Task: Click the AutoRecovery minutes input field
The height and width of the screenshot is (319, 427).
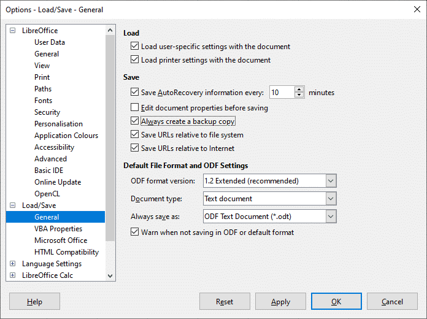Action: pos(282,93)
